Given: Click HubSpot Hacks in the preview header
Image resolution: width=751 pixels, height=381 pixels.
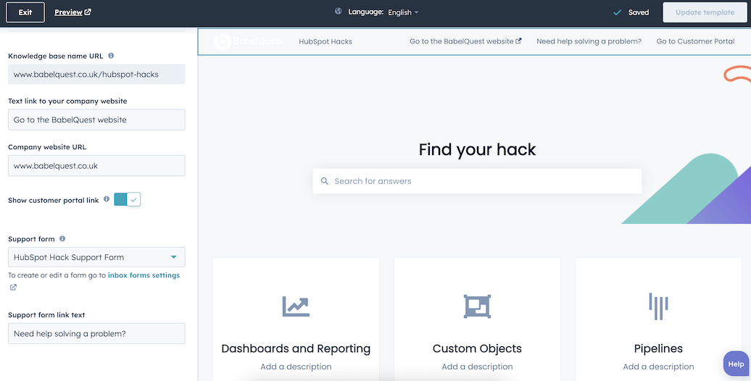Looking at the screenshot, I should pos(325,41).
